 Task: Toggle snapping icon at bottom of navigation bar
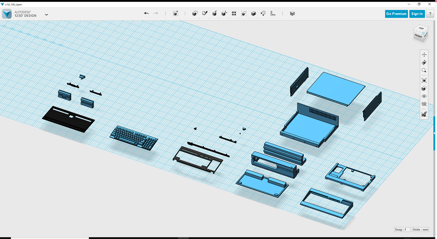click(424, 114)
